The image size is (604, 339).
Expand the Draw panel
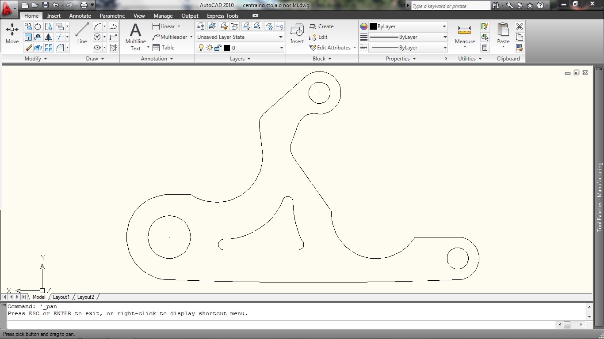coord(95,58)
